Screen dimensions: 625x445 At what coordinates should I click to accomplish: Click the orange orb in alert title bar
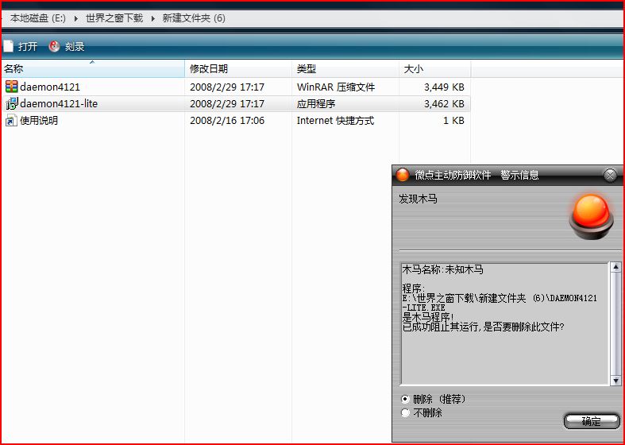tap(402, 175)
